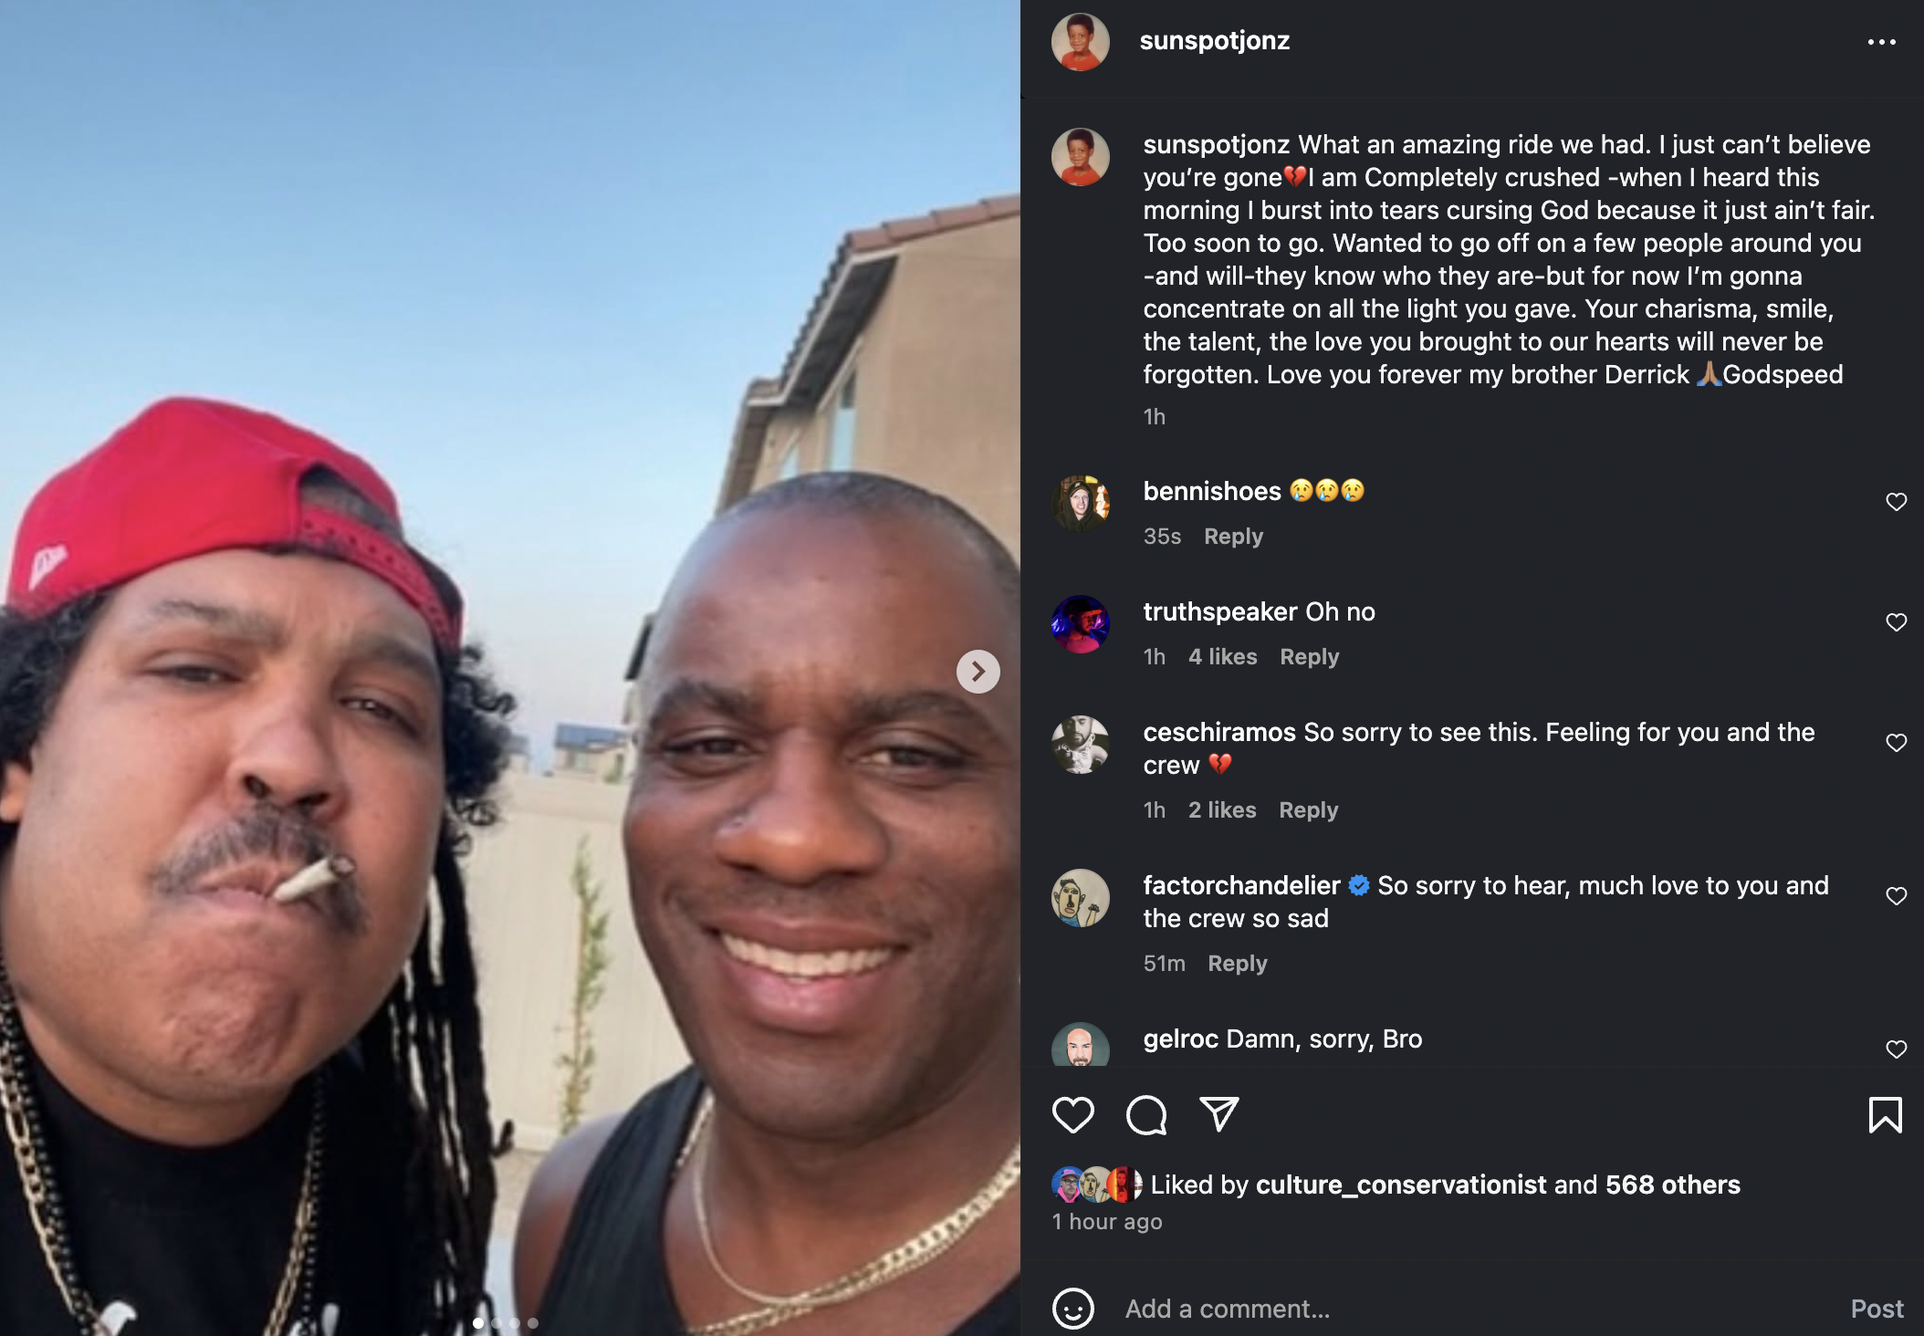
Task: Like the post with the heart icon
Action: [x=1072, y=1114]
